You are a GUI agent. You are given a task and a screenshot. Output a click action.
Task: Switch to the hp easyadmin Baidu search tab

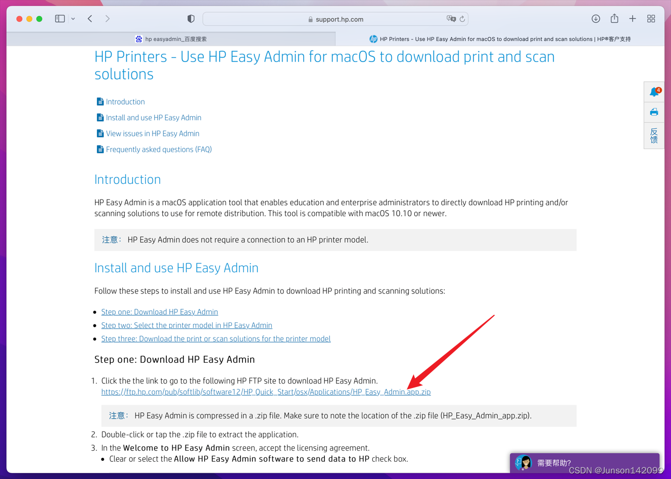tap(171, 39)
